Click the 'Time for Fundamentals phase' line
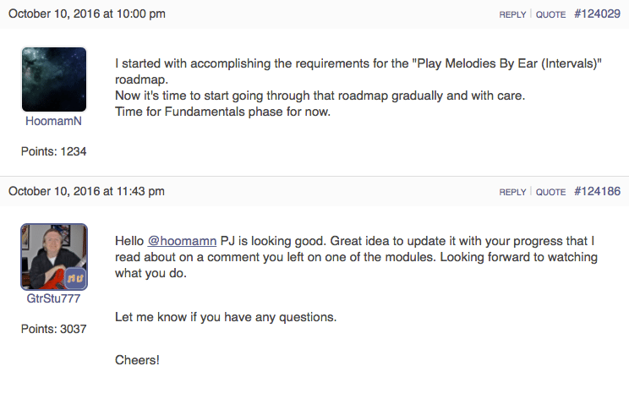The width and height of the screenshot is (629, 399). pyautogui.click(x=222, y=112)
